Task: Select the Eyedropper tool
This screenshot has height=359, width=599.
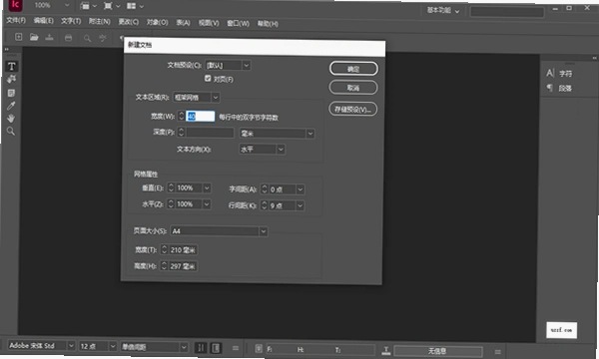Action: 11,106
